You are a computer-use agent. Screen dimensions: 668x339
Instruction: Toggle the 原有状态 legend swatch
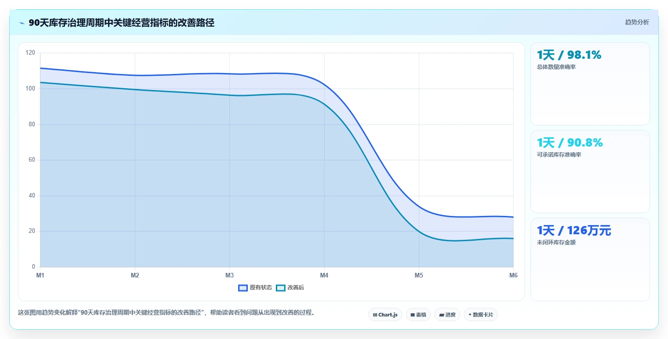pos(243,288)
